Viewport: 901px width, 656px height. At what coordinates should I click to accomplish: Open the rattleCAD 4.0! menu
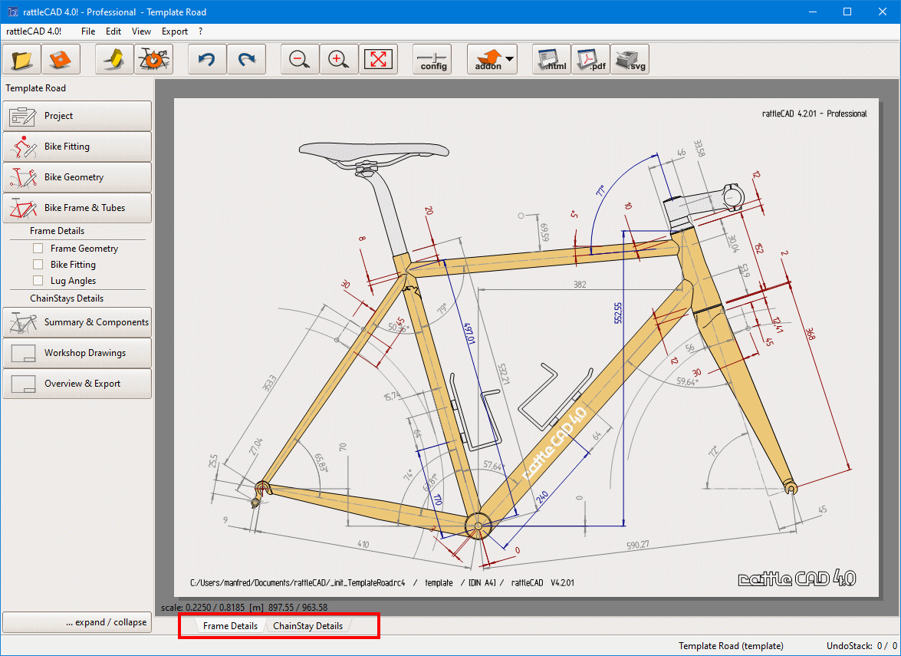point(34,31)
